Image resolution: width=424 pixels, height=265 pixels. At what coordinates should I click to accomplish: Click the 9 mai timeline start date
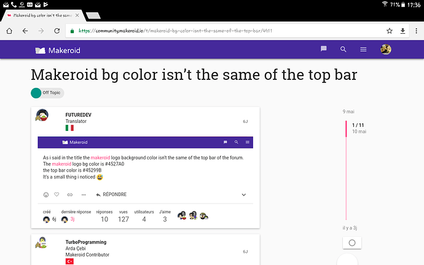[348, 111]
